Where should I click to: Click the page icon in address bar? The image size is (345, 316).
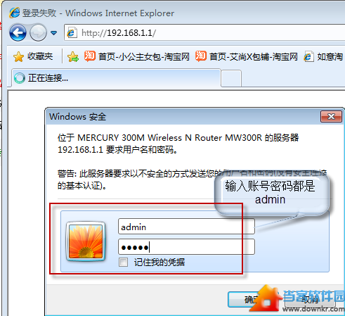pos(72,32)
